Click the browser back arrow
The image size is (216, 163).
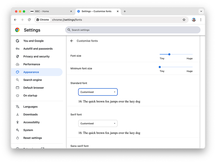(x=15, y=20)
